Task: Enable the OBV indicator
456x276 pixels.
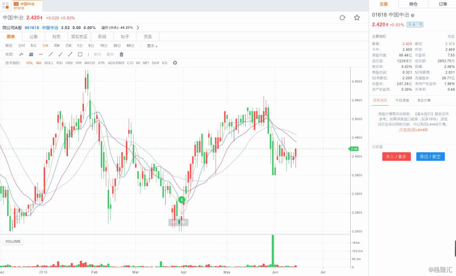Action: click(x=69, y=63)
